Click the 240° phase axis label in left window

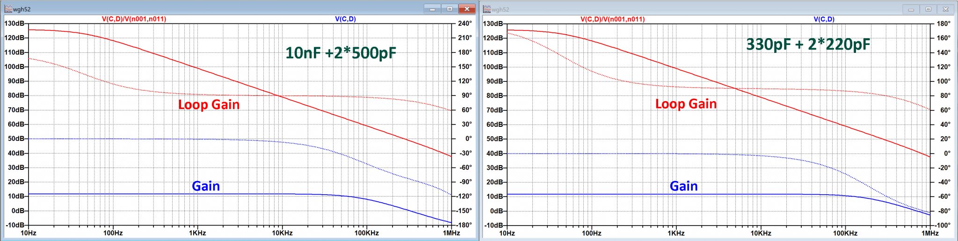click(465, 23)
